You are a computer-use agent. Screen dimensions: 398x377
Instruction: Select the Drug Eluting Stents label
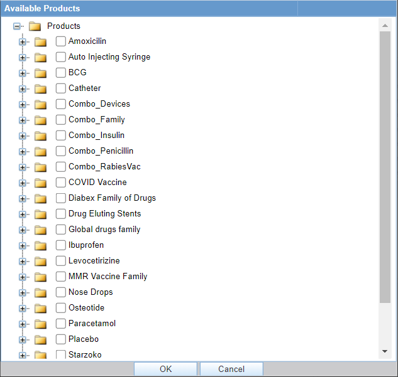pos(104,214)
